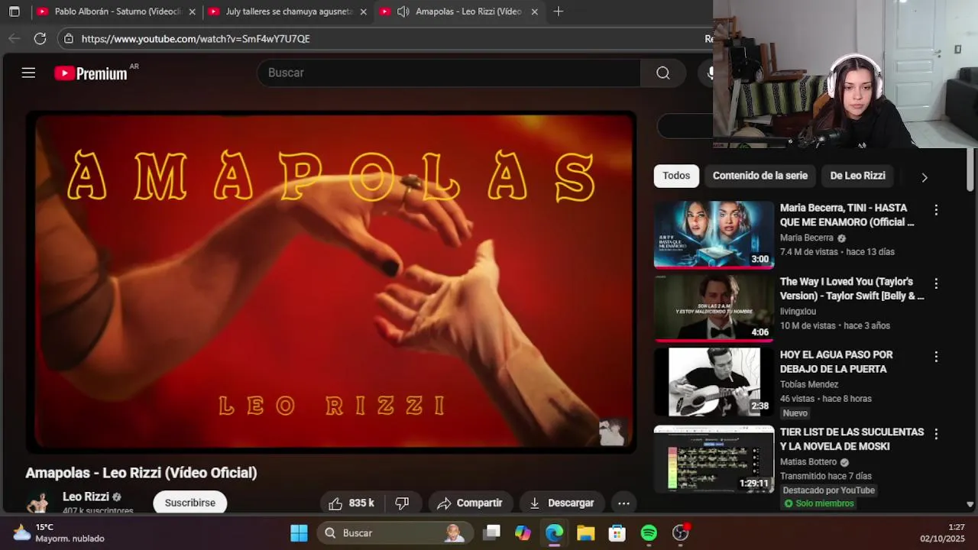Open The Way I Loved You title link
The height and width of the screenshot is (550, 978).
[852, 289]
